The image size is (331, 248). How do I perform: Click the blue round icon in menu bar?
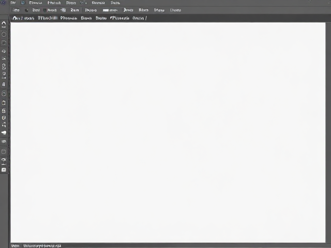pyautogui.click(x=23, y=3)
